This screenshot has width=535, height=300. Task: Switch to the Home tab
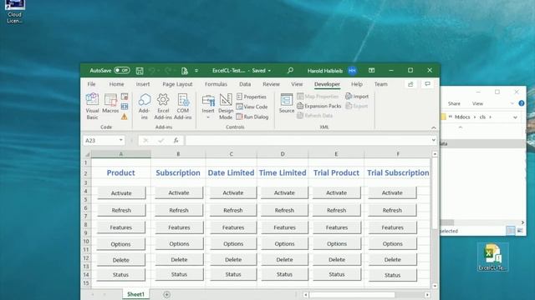(x=117, y=84)
